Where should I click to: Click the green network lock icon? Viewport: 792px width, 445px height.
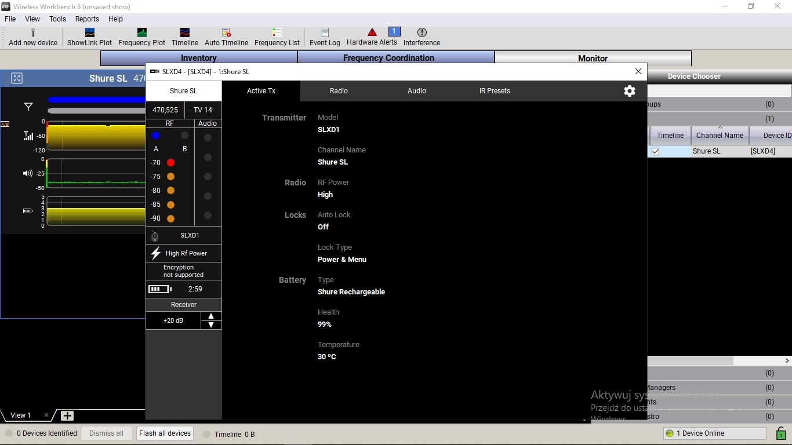click(x=780, y=433)
